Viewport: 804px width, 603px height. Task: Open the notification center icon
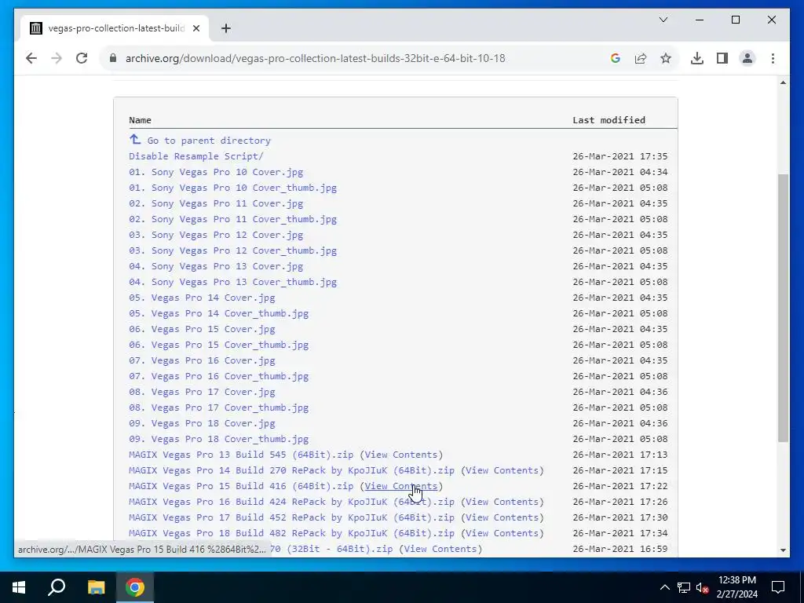pyautogui.click(x=778, y=587)
